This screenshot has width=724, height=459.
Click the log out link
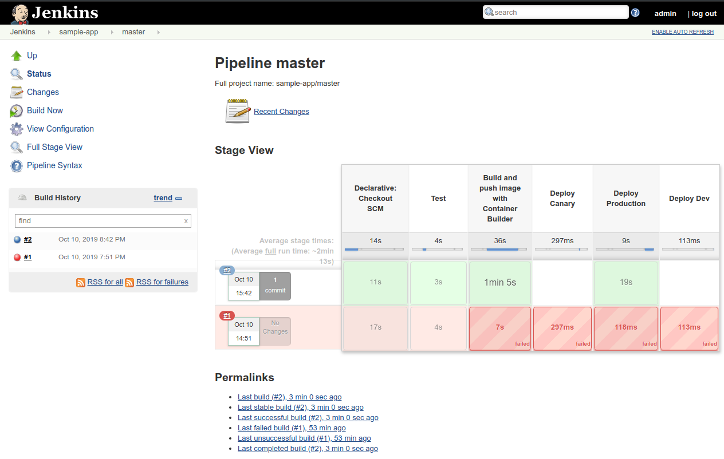tap(704, 13)
